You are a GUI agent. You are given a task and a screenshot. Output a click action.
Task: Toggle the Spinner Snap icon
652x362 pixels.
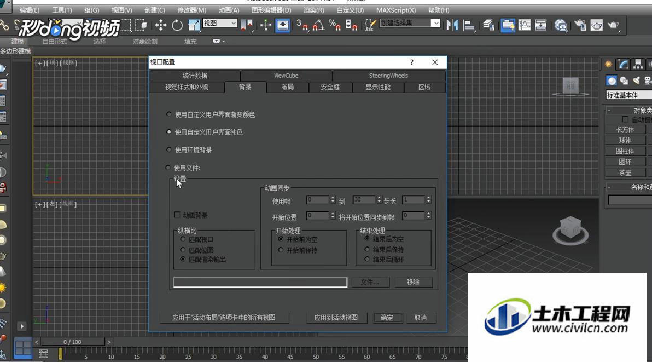351,25
